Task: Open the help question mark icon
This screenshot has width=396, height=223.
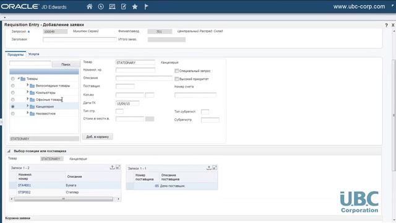Action: [x=386, y=25]
